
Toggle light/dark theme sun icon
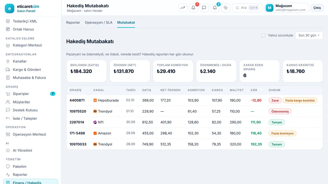point(225,8)
